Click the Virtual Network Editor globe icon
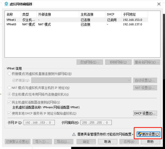The width and height of the screenshot is (165, 149). coord(6,4)
